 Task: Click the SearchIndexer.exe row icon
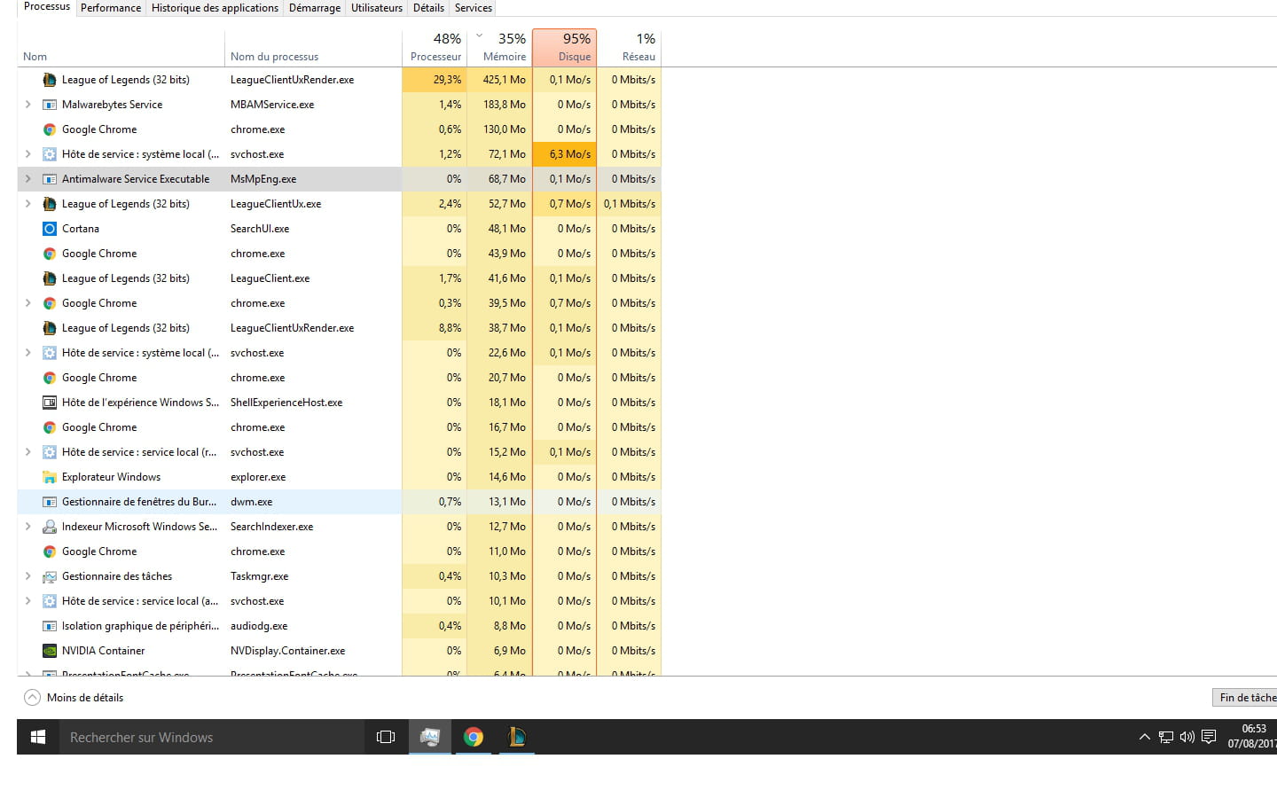50,527
